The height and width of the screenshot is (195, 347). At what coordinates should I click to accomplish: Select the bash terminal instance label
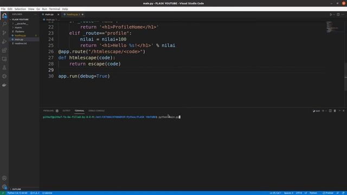click(317, 111)
